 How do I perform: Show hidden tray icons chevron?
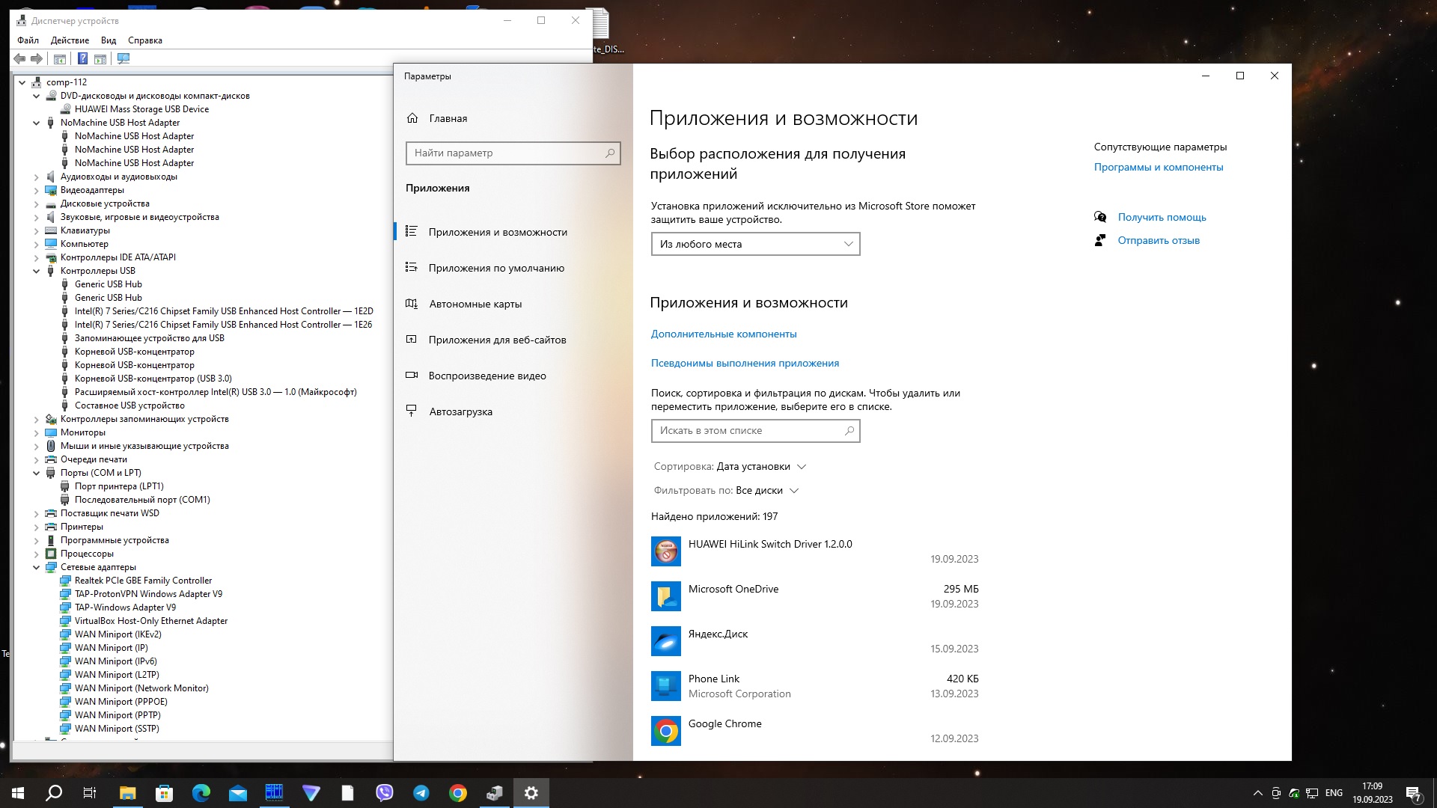click(x=1257, y=793)
